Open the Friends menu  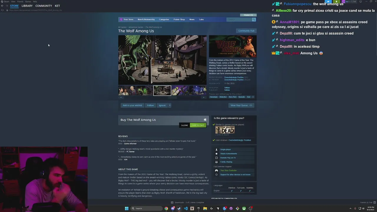coord(20,1)
